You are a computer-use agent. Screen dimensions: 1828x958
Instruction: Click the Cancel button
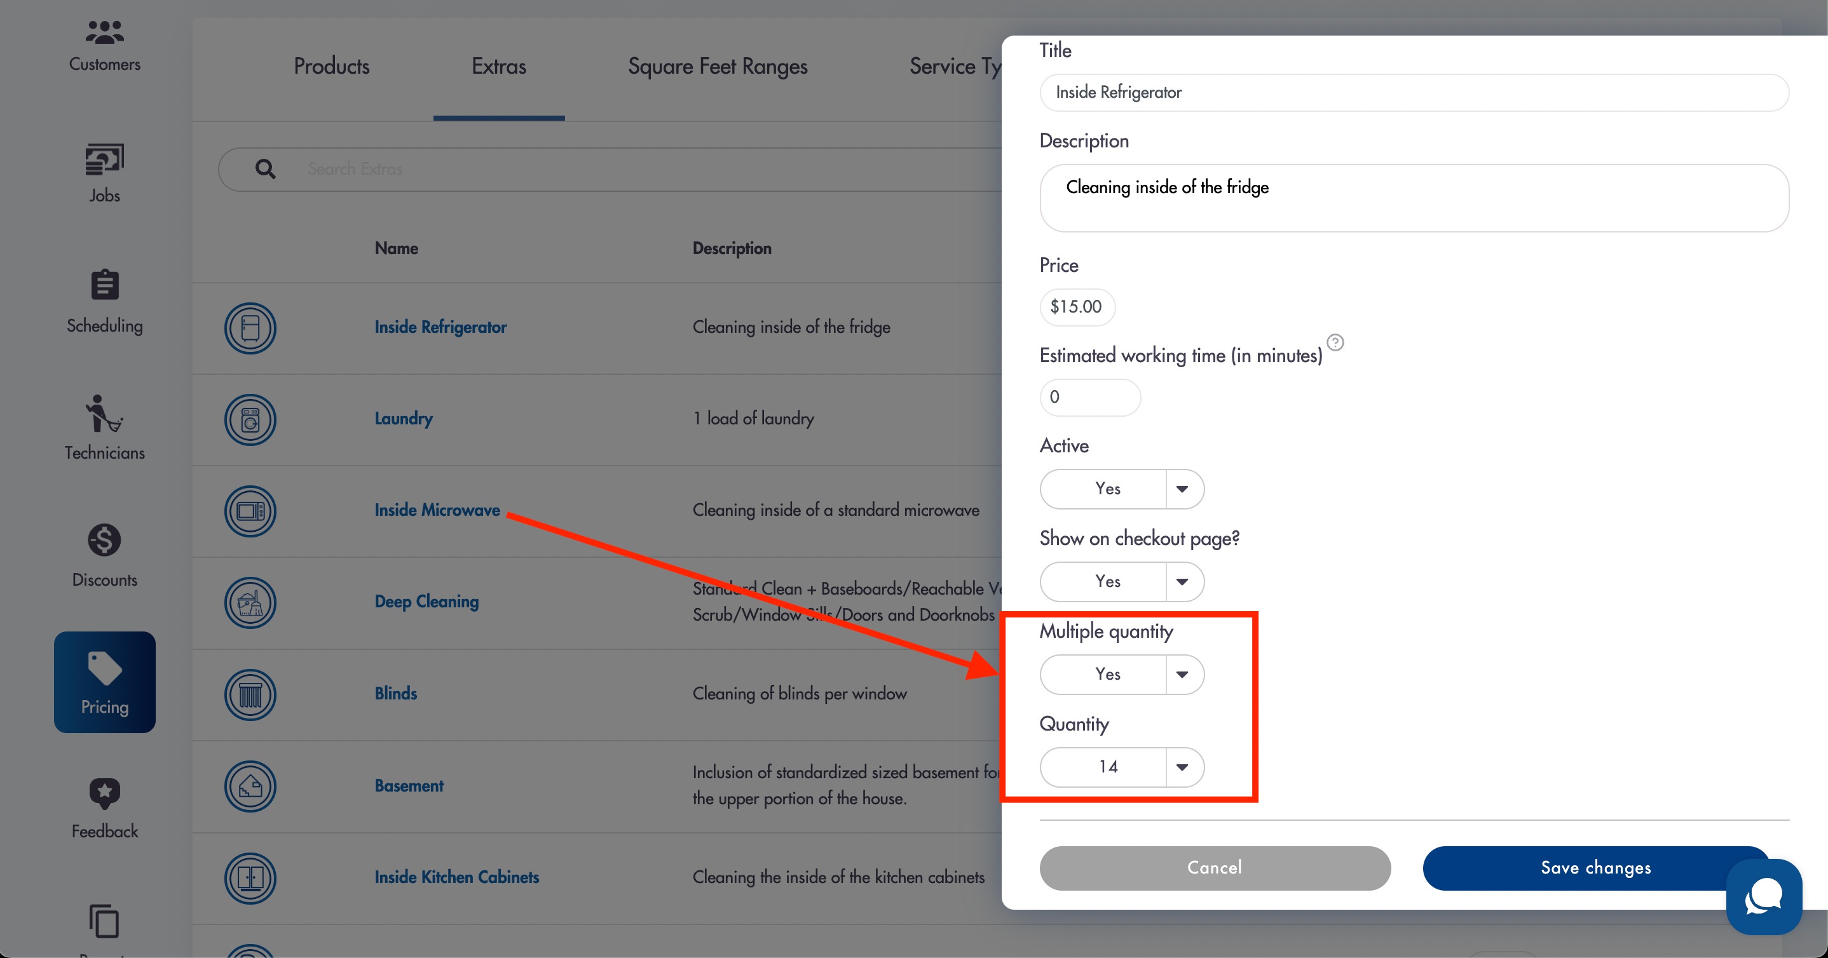(x=1215, y=868)
